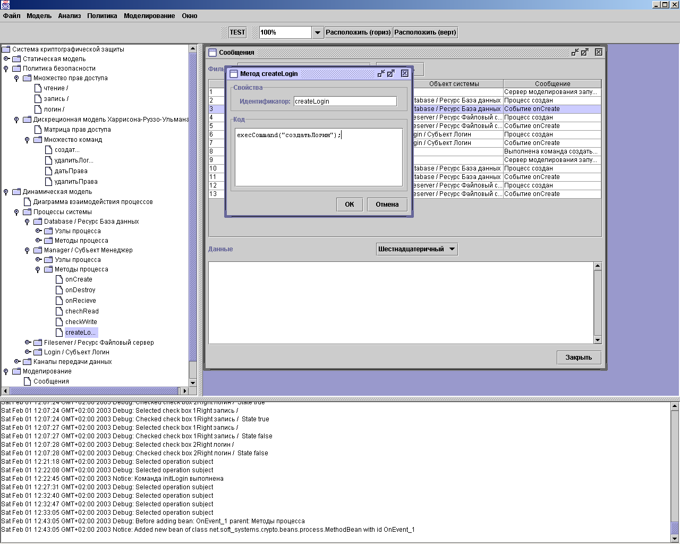Click the chechRead method document icon
680x544 pixels.
[x=59, y=311]
